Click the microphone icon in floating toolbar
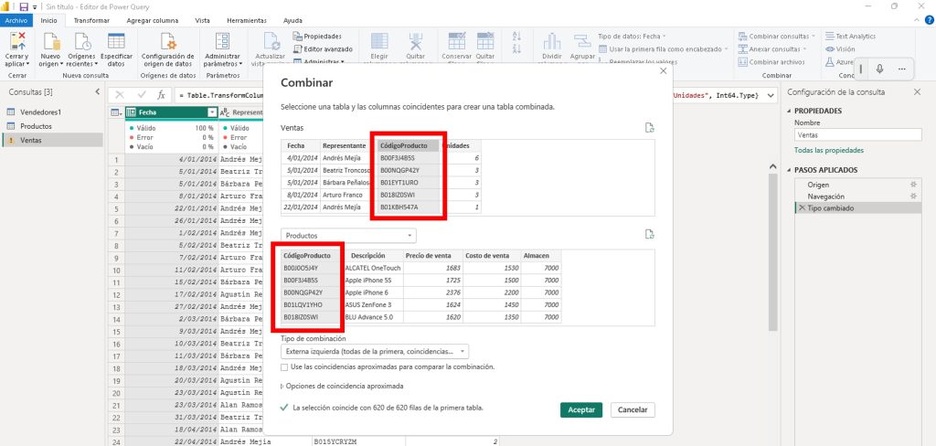The image size is (936, 446). tap(879, 69)
